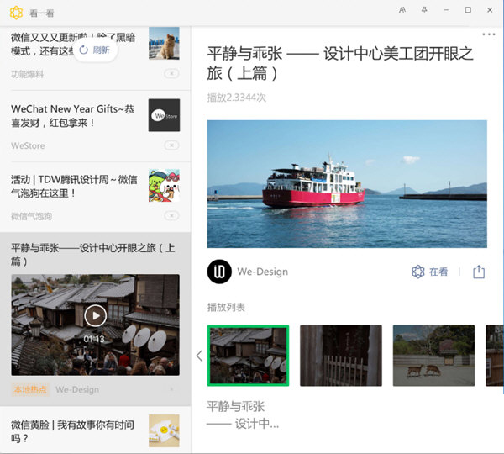The width and height of the screenshot is (504, 454).
Task: Dismiss the 微信气泡狗 article with its x pill
Action: [171, 215]
